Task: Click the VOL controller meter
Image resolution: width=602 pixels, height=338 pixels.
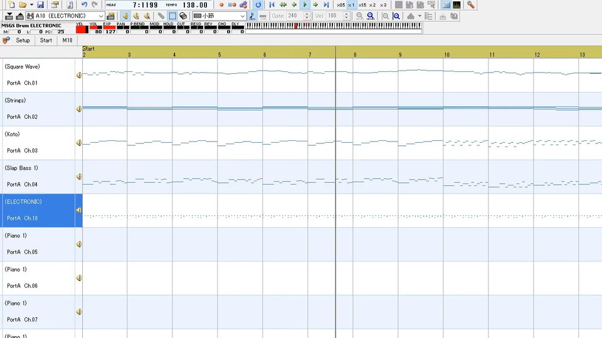Action: [95, 28]
